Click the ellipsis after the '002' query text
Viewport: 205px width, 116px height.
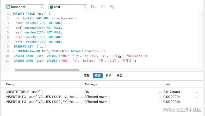[82, 102]
